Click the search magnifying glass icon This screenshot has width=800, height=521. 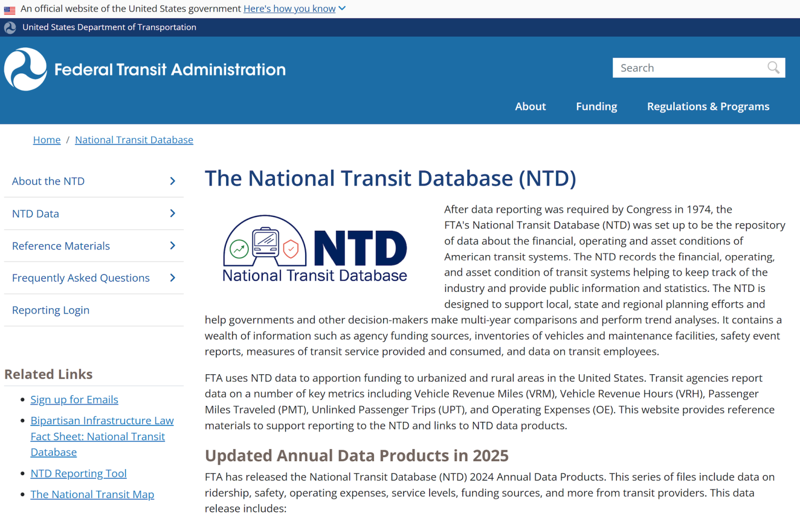(x=773, y=68)
